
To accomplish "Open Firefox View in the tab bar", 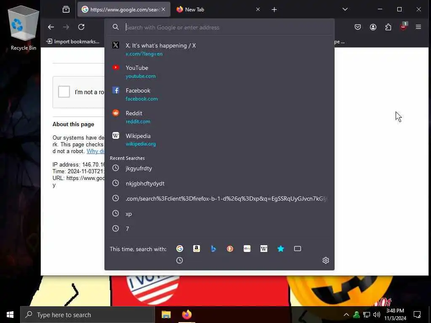I will tap(66, 10).
